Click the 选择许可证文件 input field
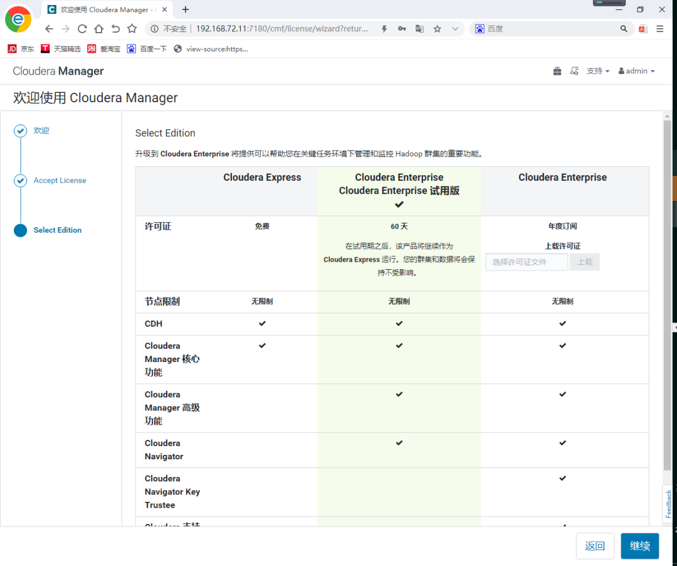This screenshot has height=566, width=677. (527, 262)
